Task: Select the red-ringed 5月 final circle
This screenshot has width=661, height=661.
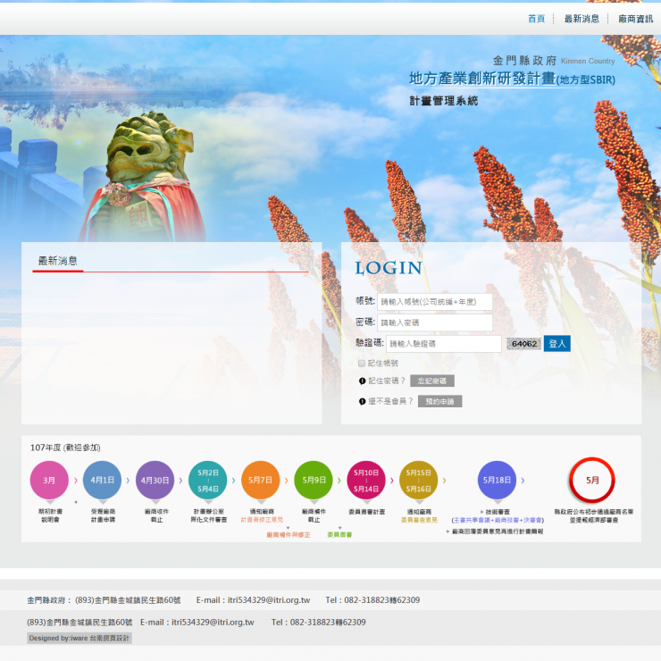Action: click(x=592, y=480)
